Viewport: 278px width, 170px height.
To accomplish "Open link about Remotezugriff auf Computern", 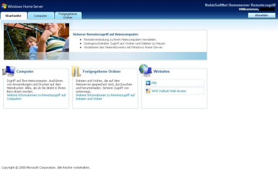I will pyautogui.click(x=36, y=97).
